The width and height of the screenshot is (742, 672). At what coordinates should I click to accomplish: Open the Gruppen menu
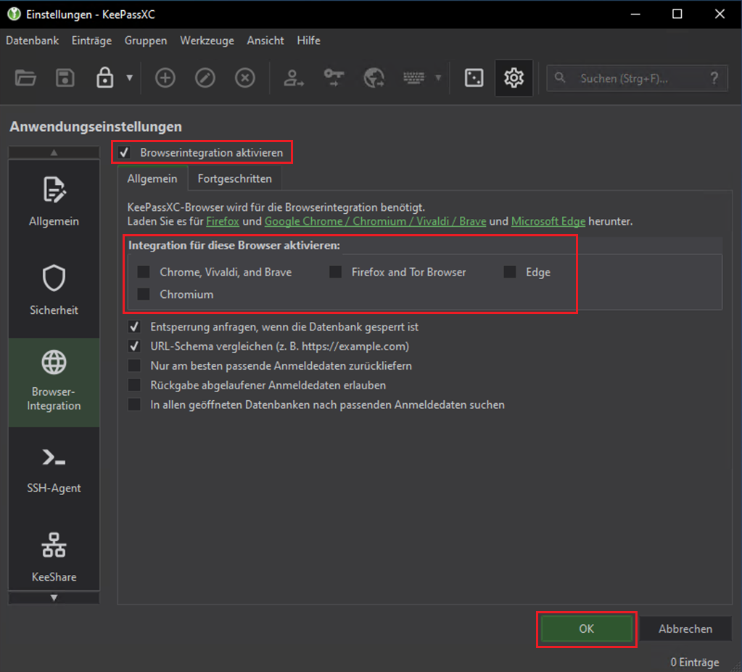(146, 41)
